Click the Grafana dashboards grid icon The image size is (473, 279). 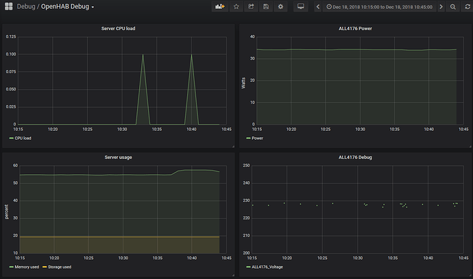[x=8, y=6]
